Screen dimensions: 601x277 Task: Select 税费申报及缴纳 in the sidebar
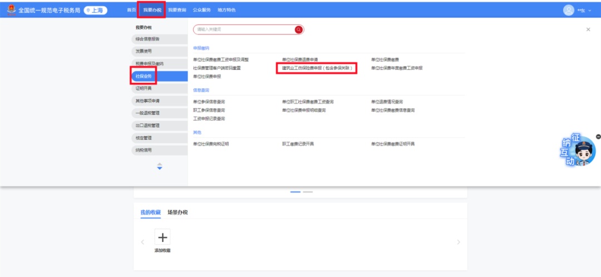pyautogui.click(x=159, y=63)
